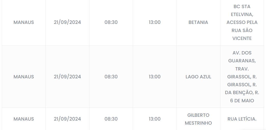
Task: Click the 13:00 end time for Betania
Action: (155, 22)
